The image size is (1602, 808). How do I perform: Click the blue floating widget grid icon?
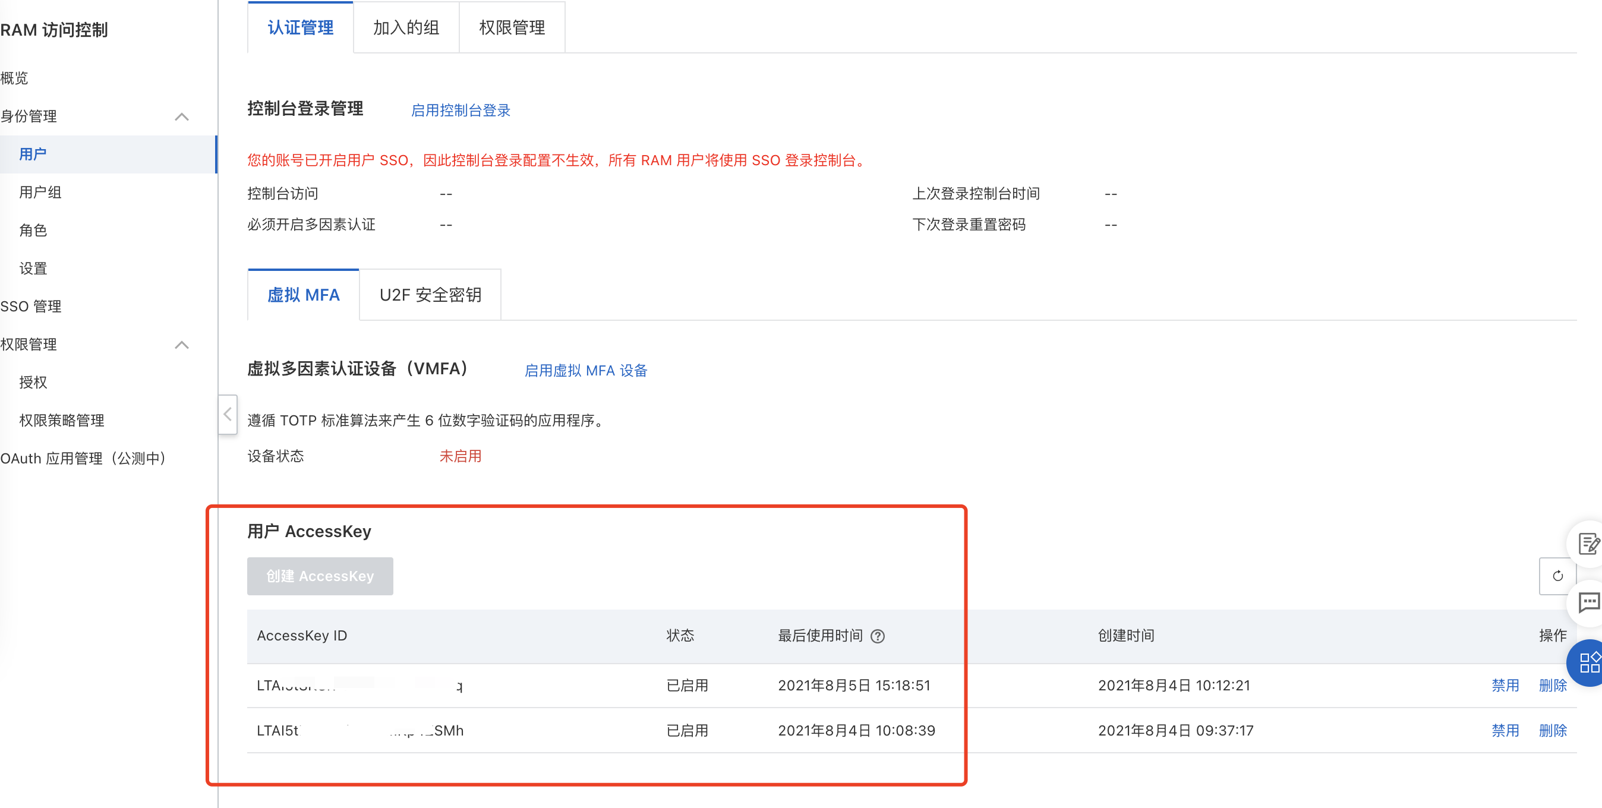tap(1590, 663)
